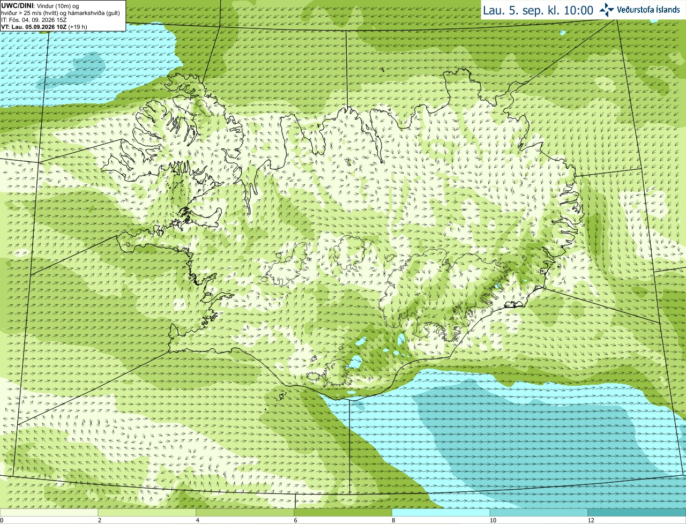This screenshot has height=524, width=686.
Task: Click the legend tick label 2
Action: point(100,520)
